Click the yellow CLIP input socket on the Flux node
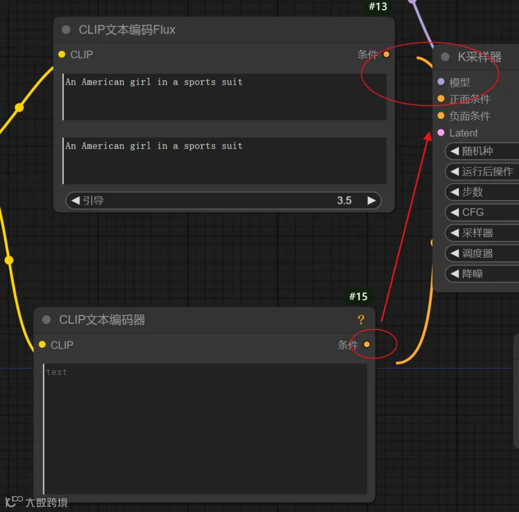 point(62,54)
